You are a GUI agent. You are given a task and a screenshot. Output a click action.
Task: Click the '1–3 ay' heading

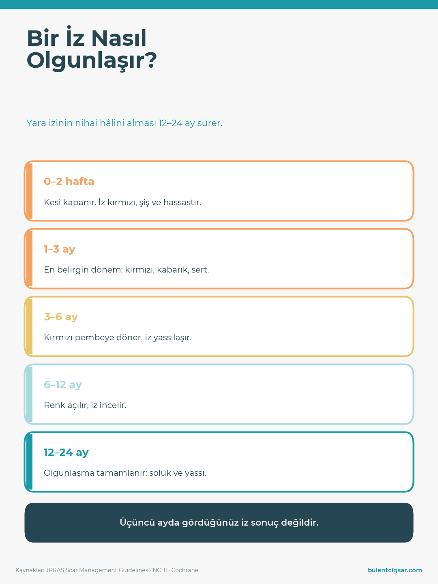[60, 249]
